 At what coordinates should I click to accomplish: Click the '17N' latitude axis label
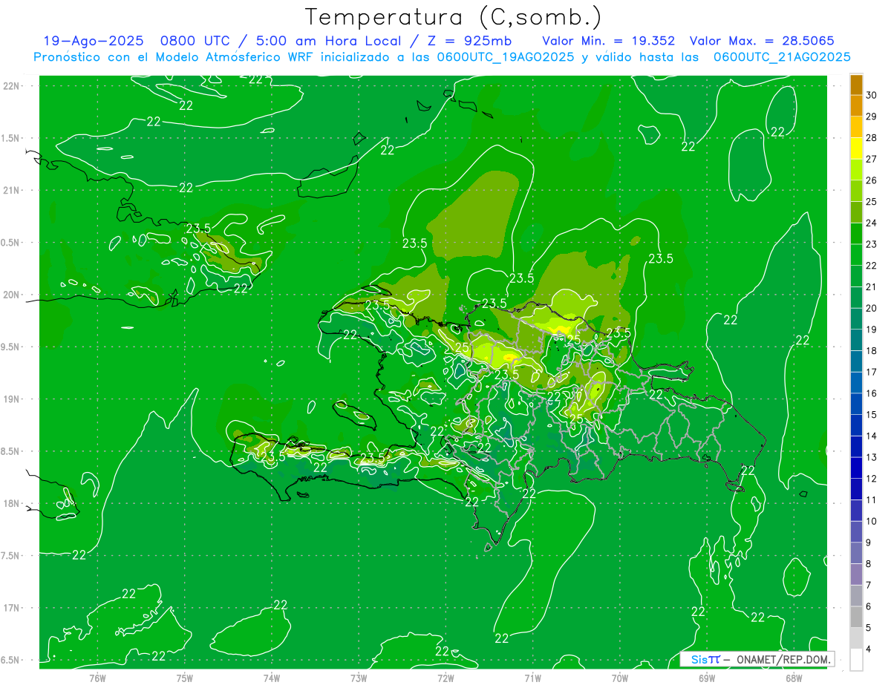(11, 608)
